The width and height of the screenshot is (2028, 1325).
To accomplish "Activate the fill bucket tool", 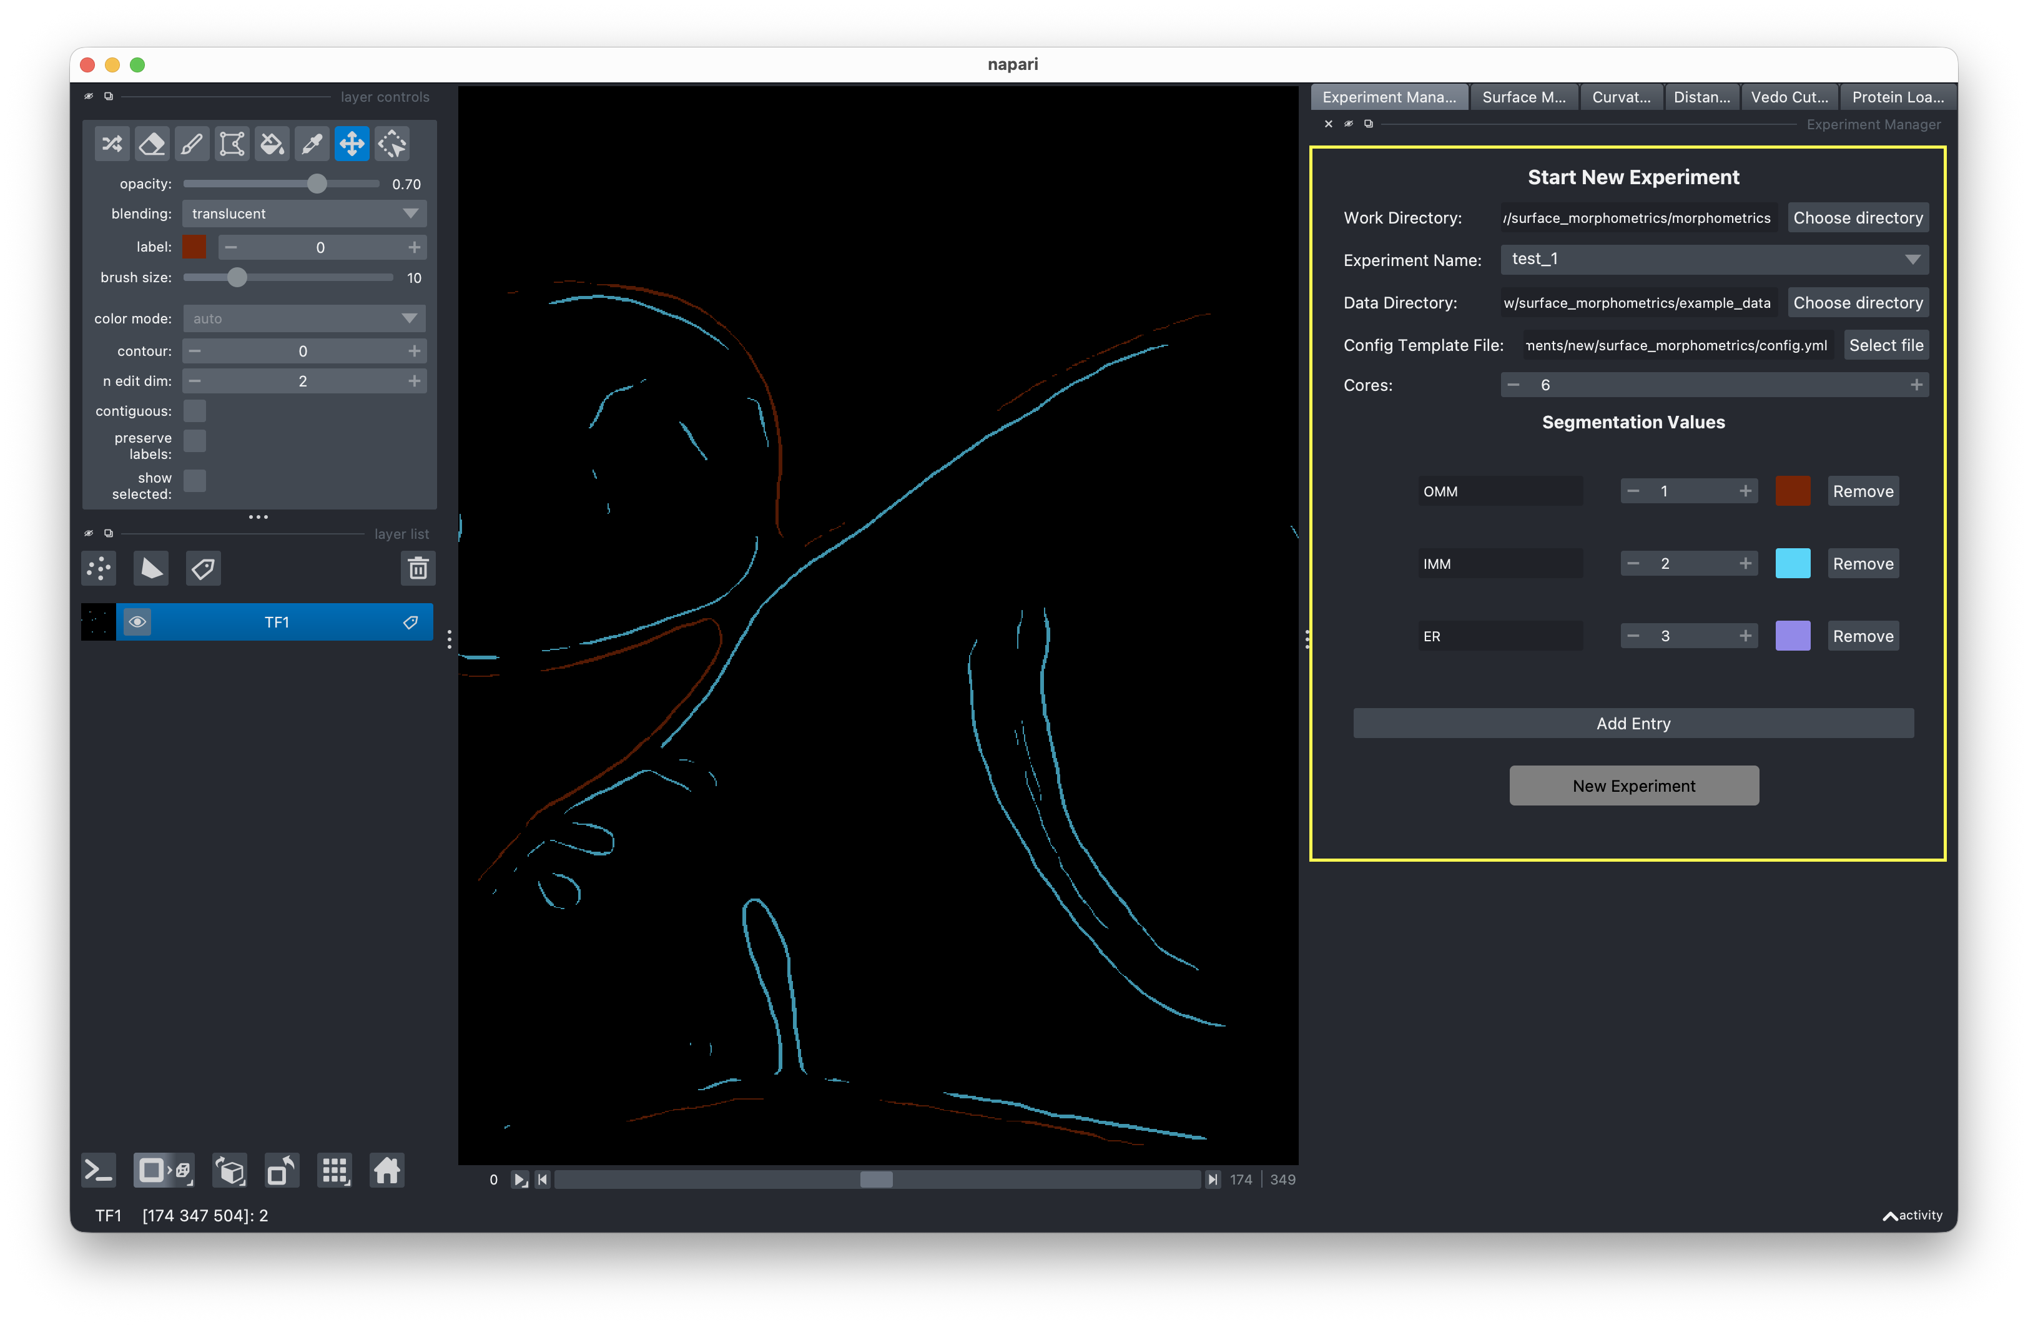I will tap(272, 144).
